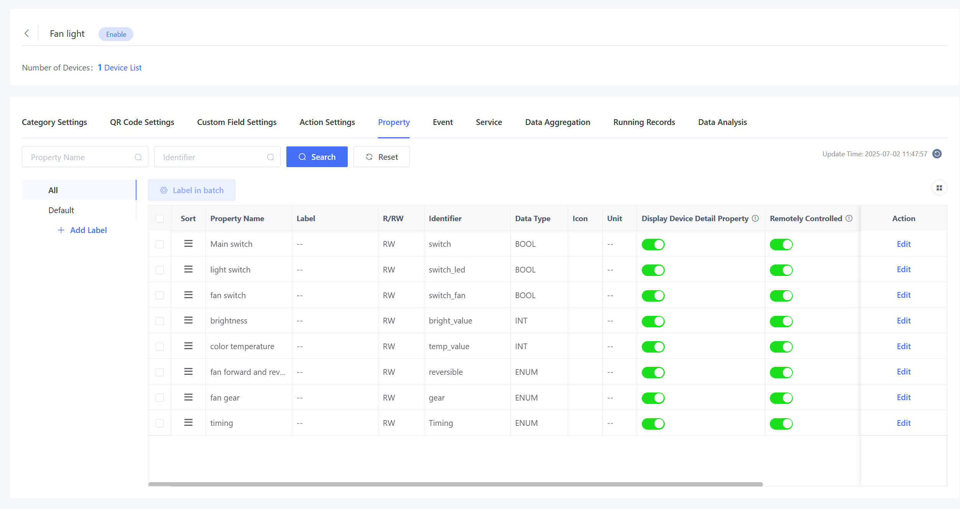960x509 pixels.
Task: Disable Remotely Controlled for color temperature
Action: [781, 346]
